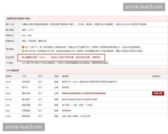Viewport: 168px width, 134px height.
Task: Click 必填 in the uid row
Action: pyautogui.click(x=56, y=87)
